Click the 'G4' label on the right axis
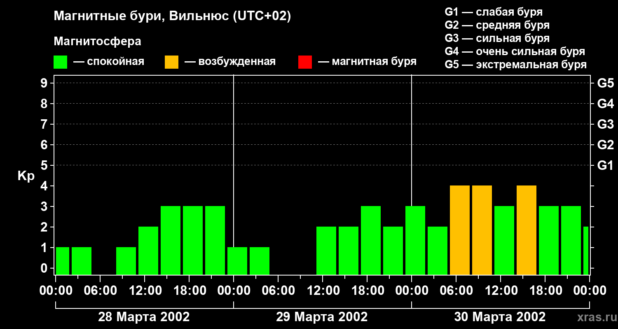The height and width of the screenshot is (329, 618). point(606,104)
